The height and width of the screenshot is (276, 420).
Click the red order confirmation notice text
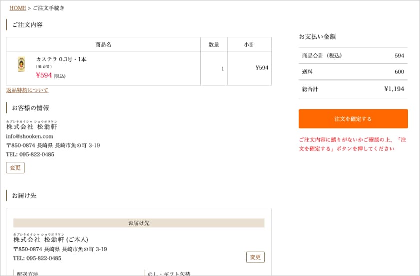pos(353,144)
